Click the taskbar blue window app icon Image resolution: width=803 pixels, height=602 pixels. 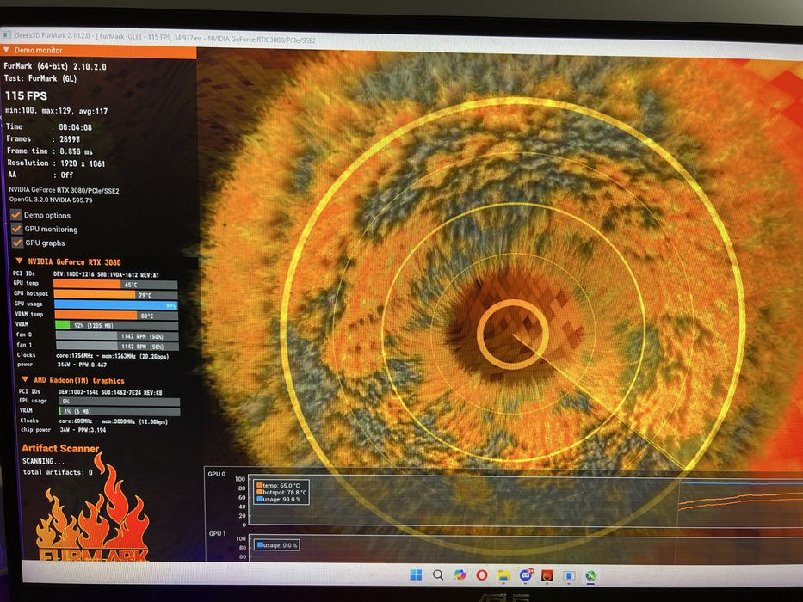(569, 576)
